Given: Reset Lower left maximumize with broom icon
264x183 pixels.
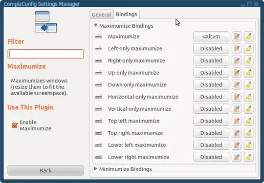Looking at the screenshot, I should [248, 145].
